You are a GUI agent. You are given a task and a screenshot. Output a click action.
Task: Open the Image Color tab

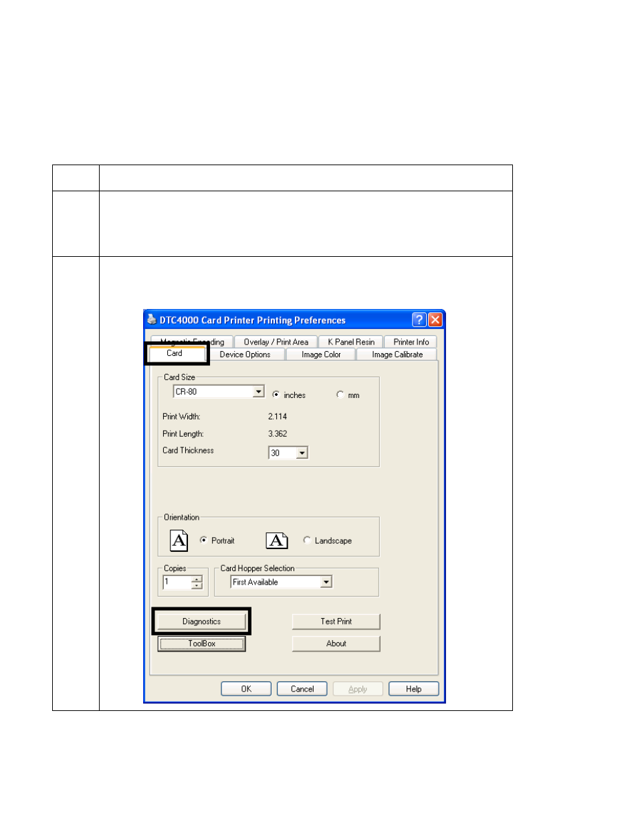pos(321,354)
